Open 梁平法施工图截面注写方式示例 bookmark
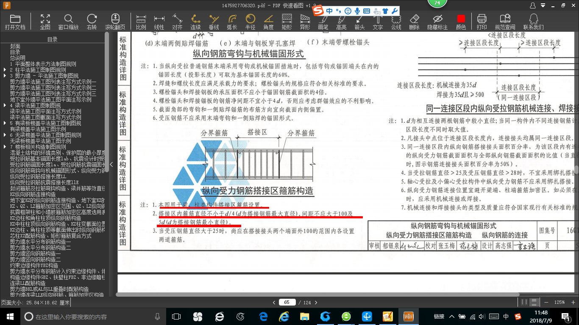Image resolution: width=579 pixels, height=325 pixels. [x=46, y=117]
